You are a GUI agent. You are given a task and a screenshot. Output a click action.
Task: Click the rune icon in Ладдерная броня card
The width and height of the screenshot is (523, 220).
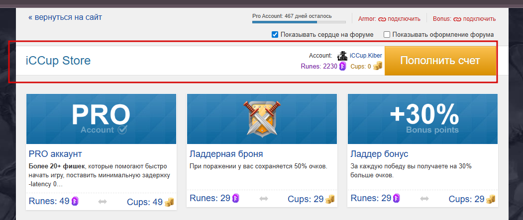pos(236,198)
